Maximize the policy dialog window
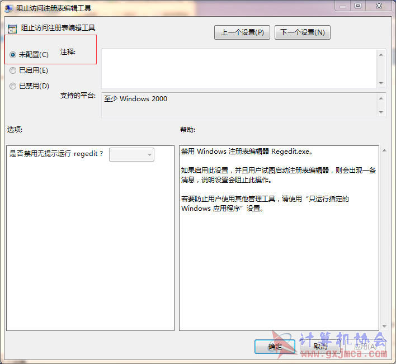 [357, 6]
